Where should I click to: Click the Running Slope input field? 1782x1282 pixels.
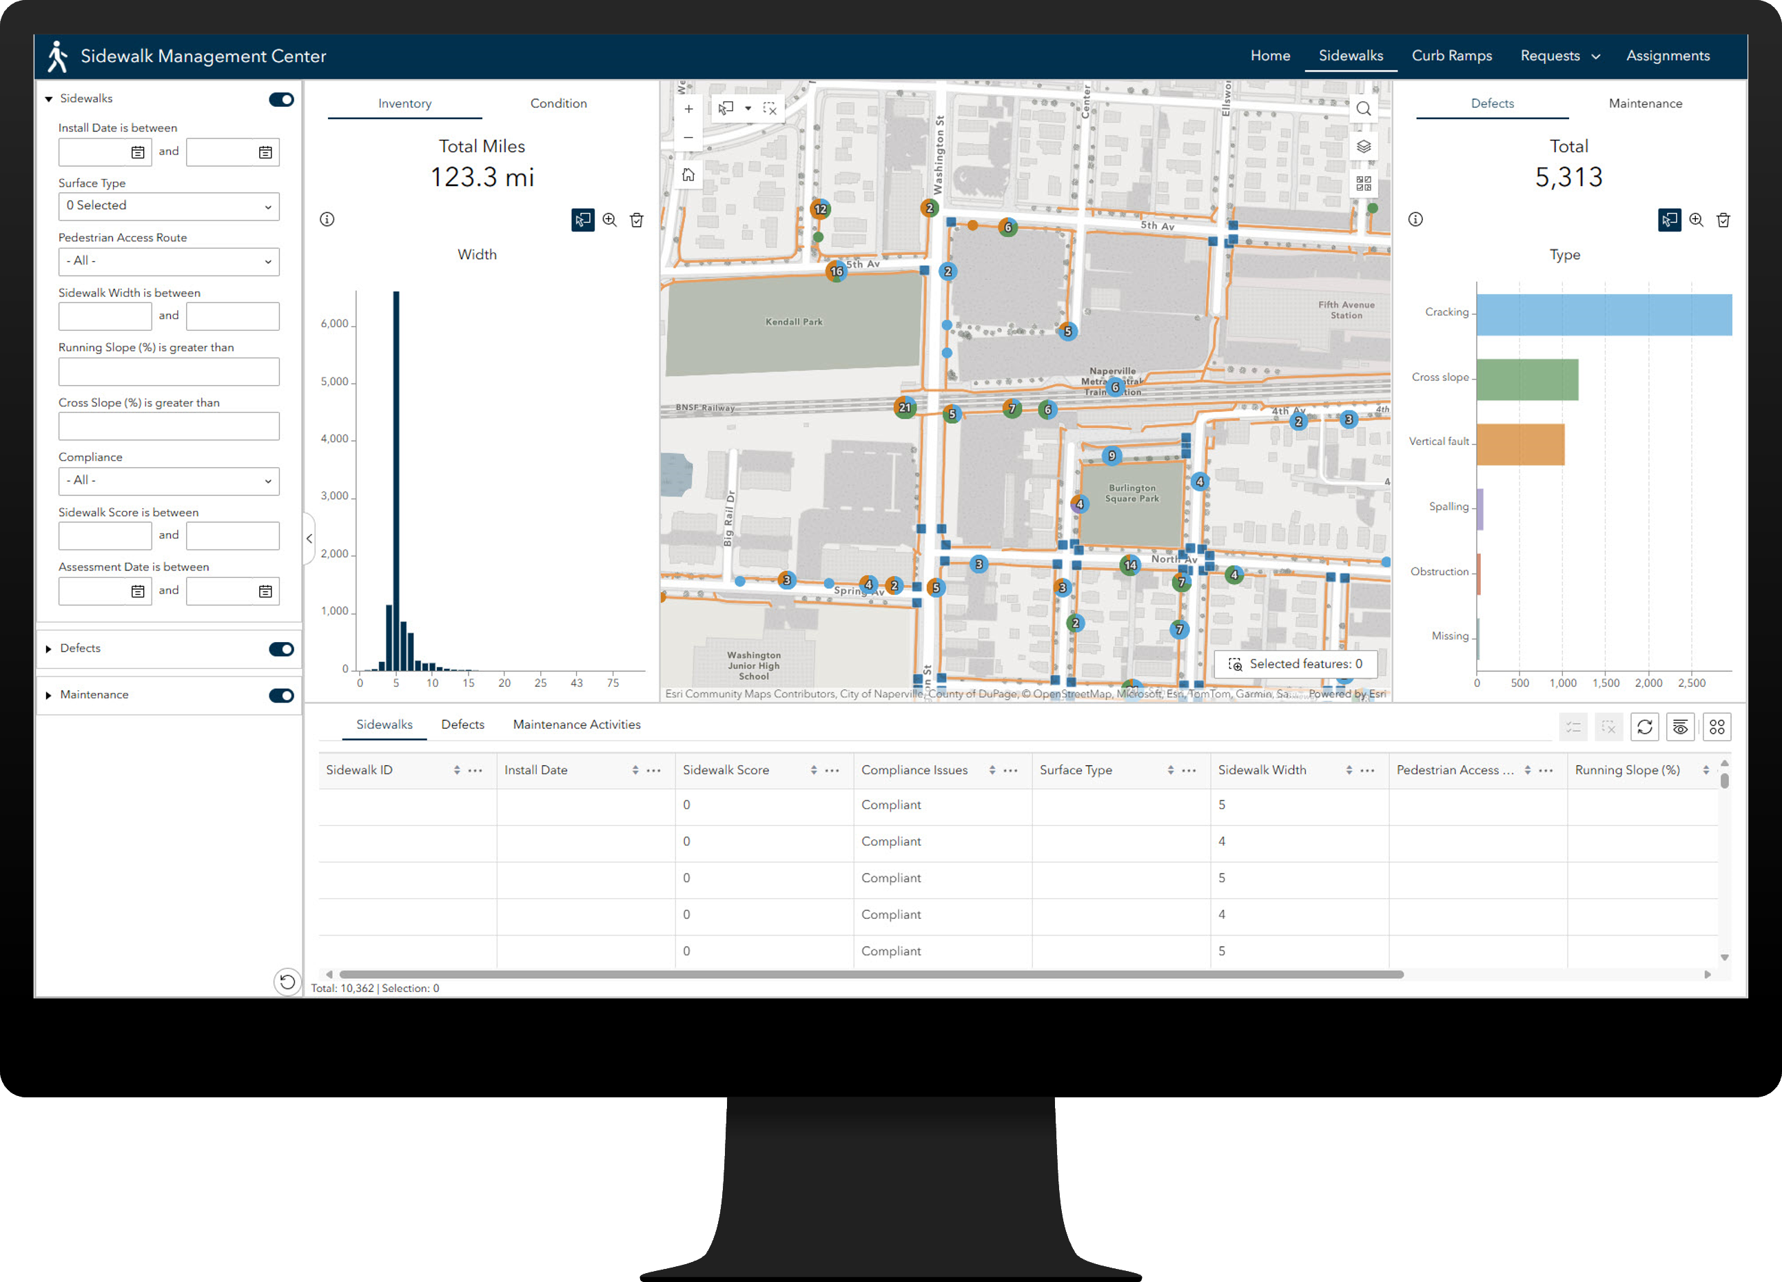coord(169,371)
